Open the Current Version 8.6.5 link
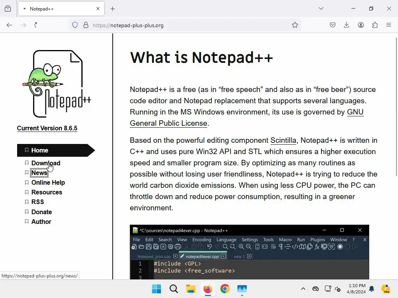This screenshot has width=398, height=298. [47, 128]
